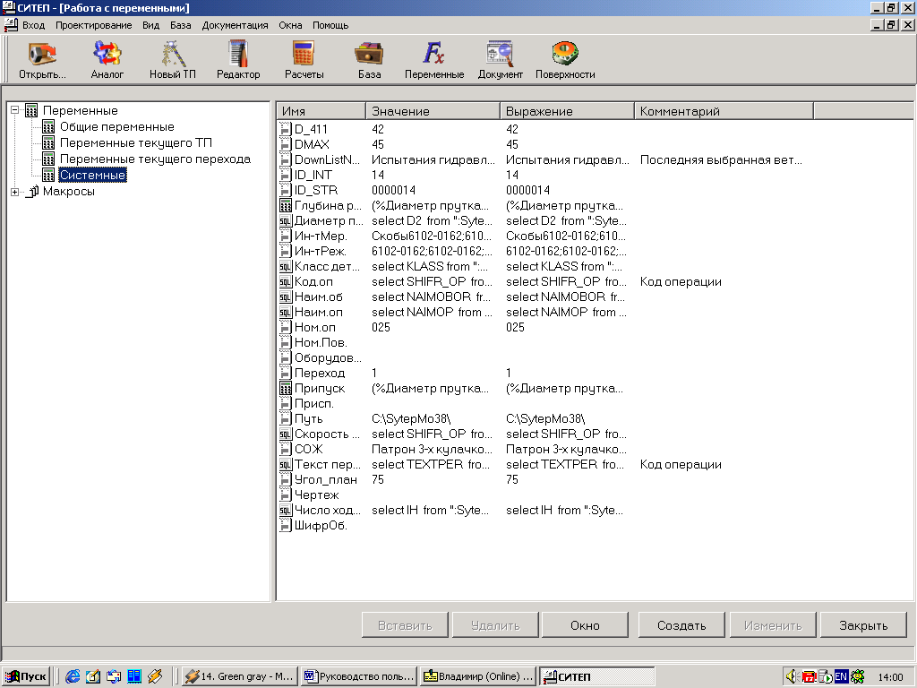The image size is (917, 688).
Task: Select the Системные tree item
Action: click(x=92, y=175)
